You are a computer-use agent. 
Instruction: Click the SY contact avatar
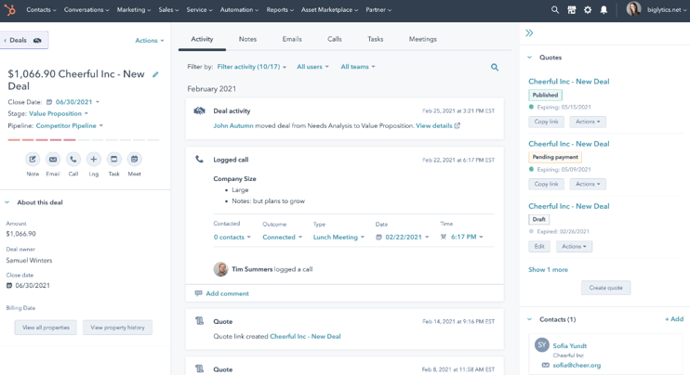pos(542,345)
